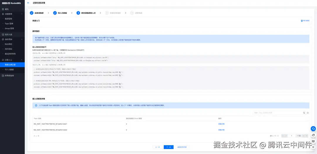Click the blue 下一步 next step button
Viewport: 317px width, 154px height.
pos(168,147)
